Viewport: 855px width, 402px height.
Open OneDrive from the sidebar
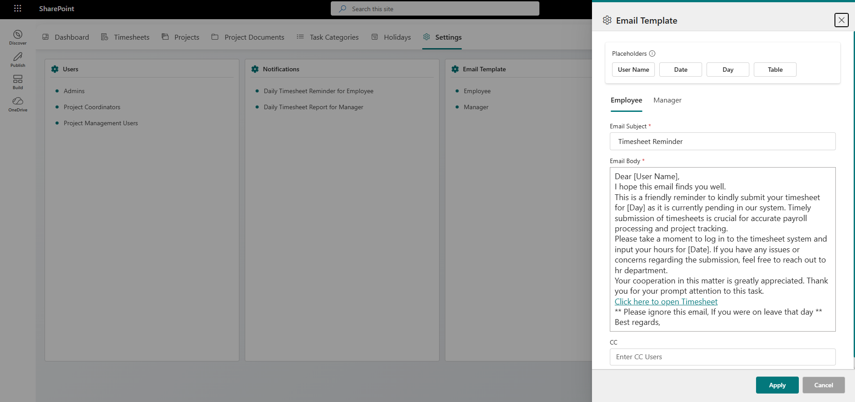click(18, 104)
